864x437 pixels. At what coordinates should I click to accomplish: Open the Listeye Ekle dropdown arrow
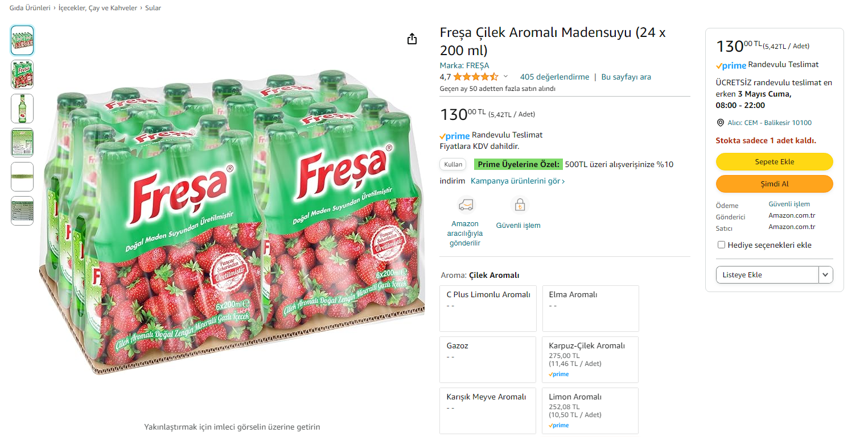(825, 275)
